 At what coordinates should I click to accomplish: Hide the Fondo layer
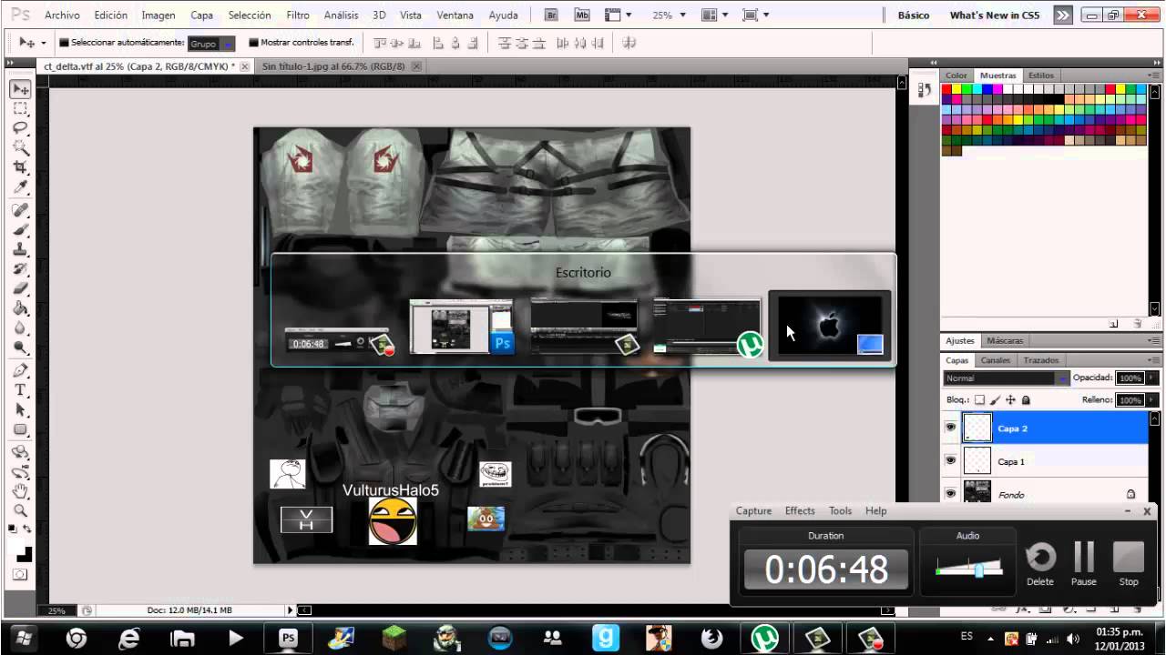(x=951, y=494)
